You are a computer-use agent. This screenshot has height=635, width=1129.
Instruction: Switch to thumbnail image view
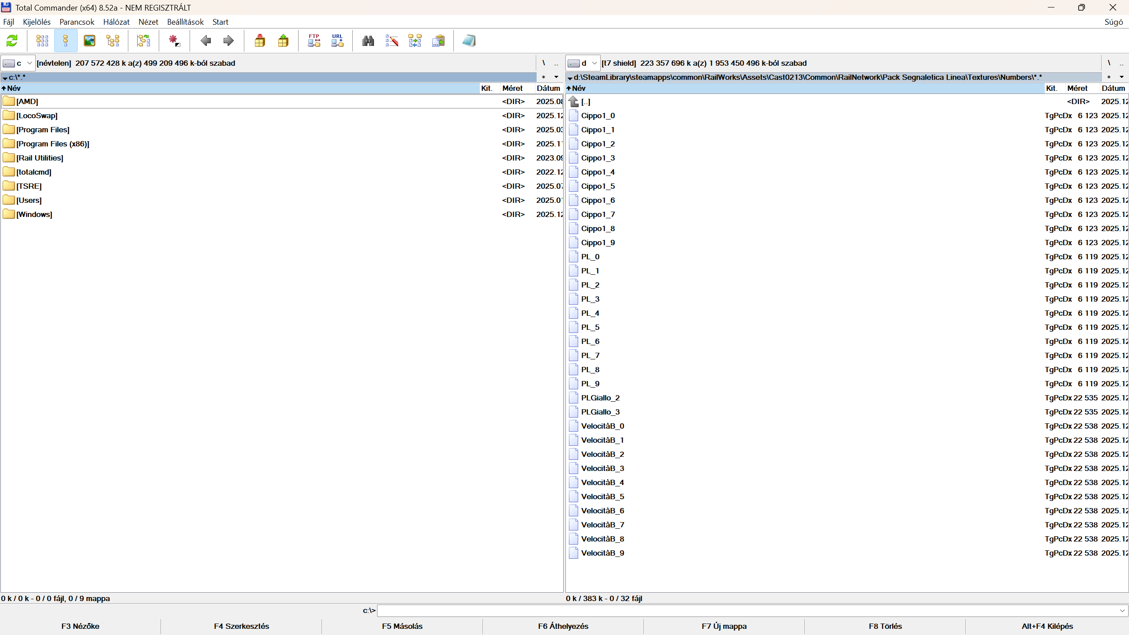90,41
